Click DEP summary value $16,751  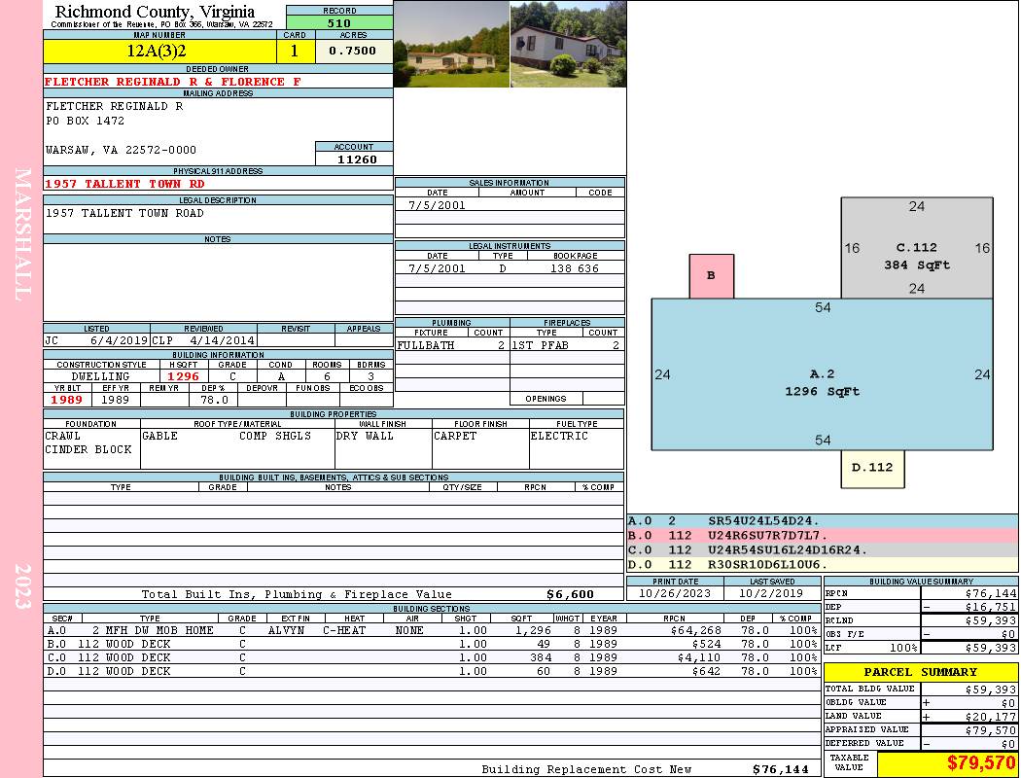[991, 607]
